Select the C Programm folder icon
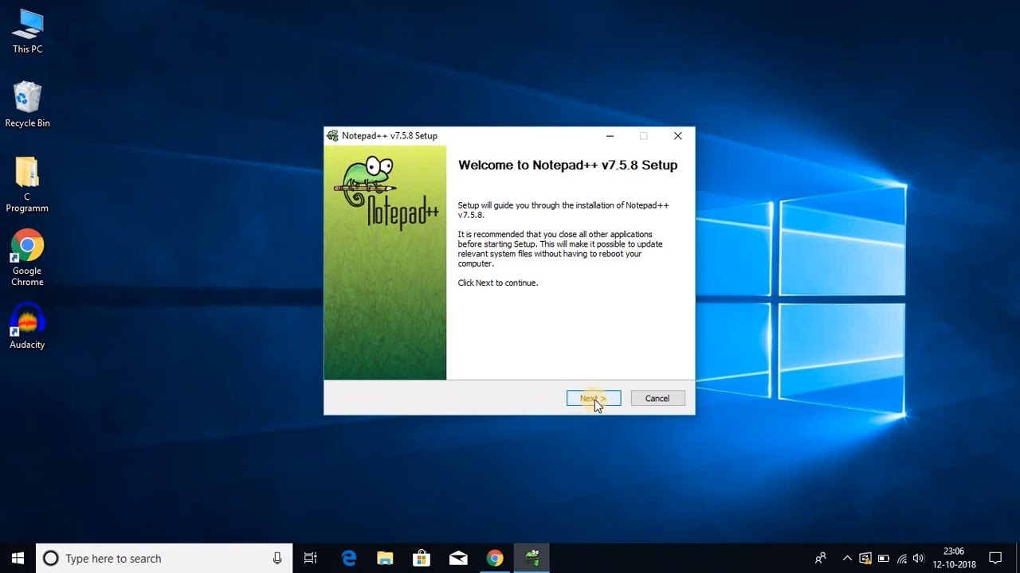1020x573 pixels. [27, 185]
